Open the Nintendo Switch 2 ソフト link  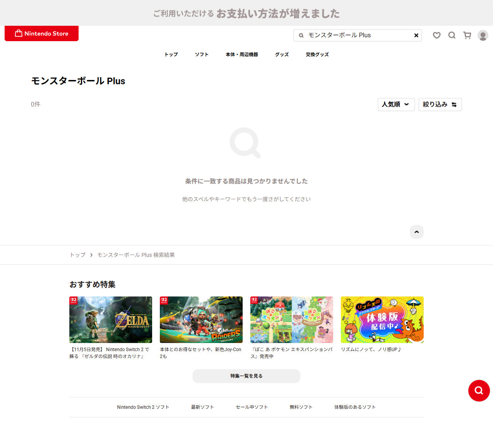pyautogui.click(x=143, y=407)
